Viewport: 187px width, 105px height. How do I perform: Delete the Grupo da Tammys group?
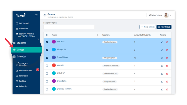[x=167, y=89]
